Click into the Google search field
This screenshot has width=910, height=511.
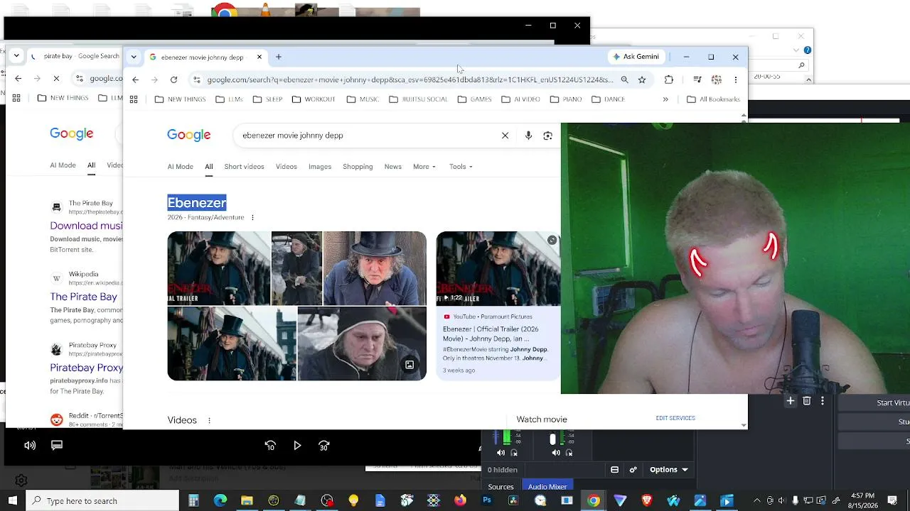[x=370, y=136]
